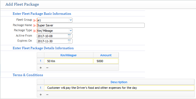This screenshot has height=99, width=196.
Task: Click Enter Fleet Package Details Information heading
Action: (x=43, y=48)
